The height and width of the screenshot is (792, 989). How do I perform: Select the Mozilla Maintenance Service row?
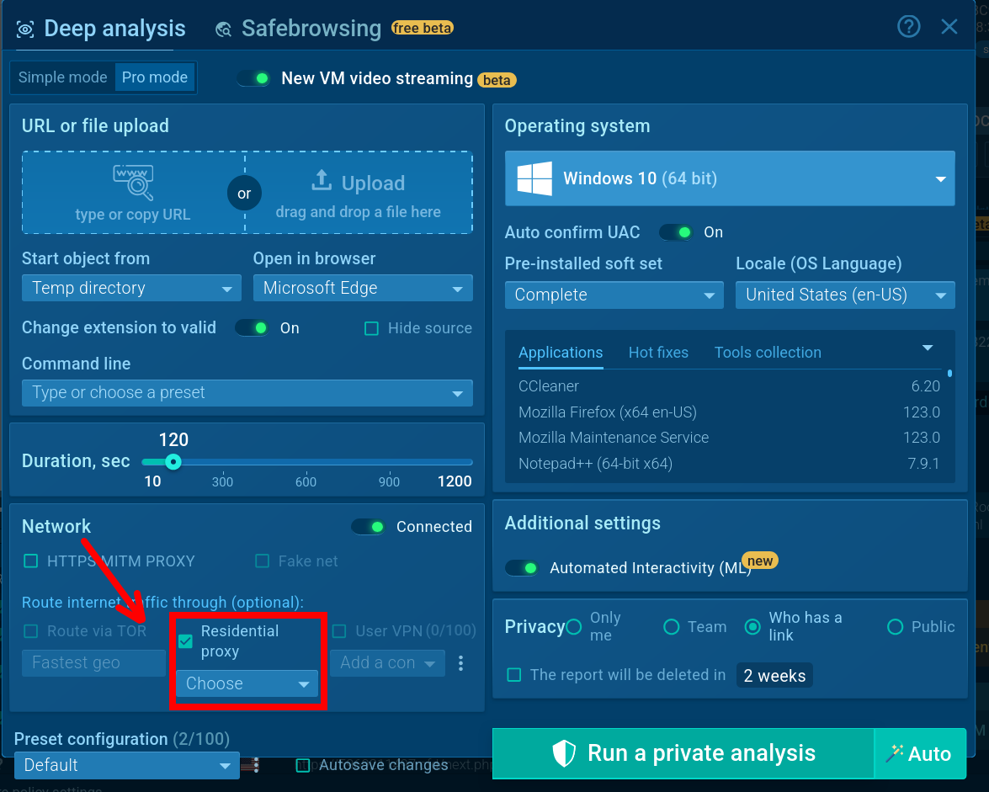729,438
